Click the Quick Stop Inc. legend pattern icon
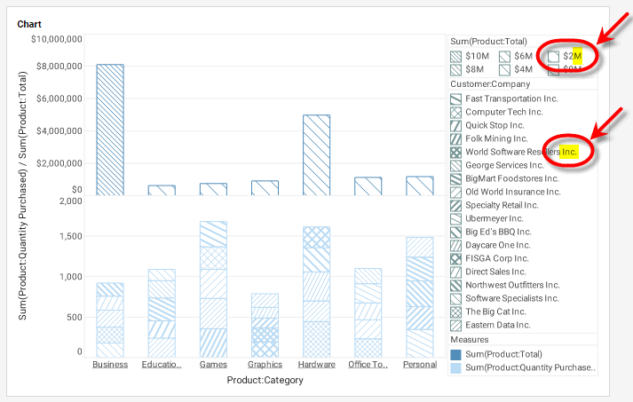This screenshot has height=402, width=633. [455, 126]
